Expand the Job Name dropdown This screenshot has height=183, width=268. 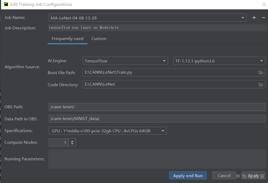(x=243, y=18)
